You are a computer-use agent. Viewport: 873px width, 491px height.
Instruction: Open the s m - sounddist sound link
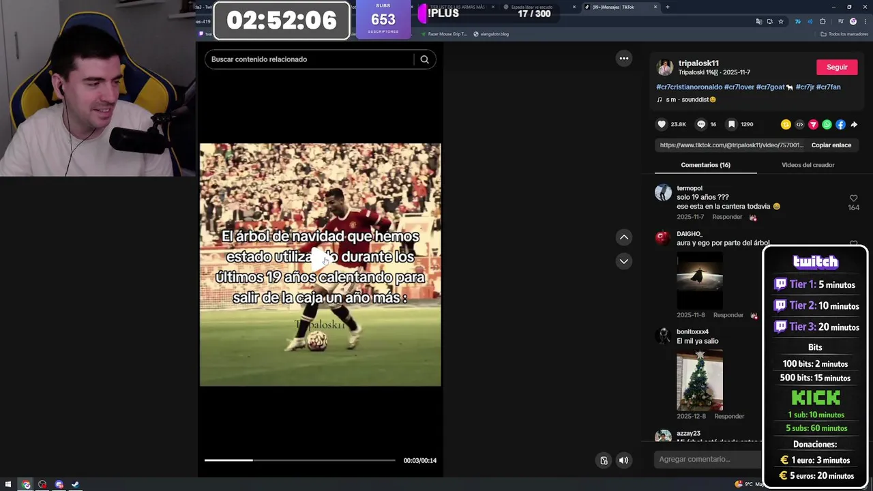pyautogui.click(x=686, y=100)
